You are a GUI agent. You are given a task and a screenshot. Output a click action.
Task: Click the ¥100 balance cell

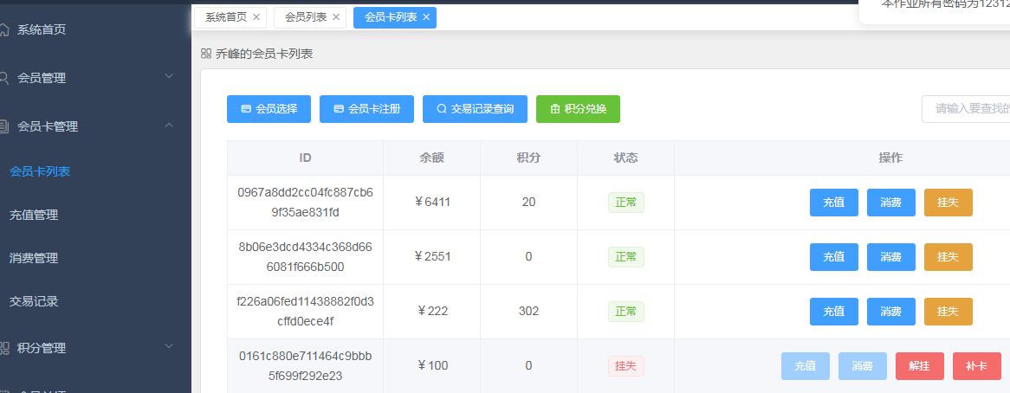click(432, 366)
